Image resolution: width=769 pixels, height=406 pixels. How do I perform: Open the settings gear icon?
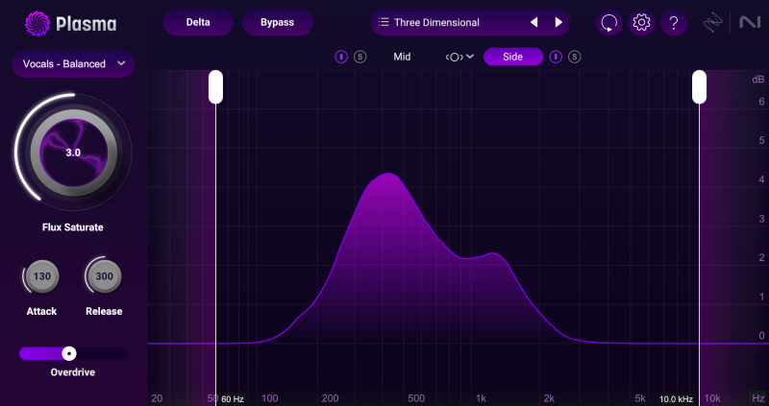pos(641,22)
